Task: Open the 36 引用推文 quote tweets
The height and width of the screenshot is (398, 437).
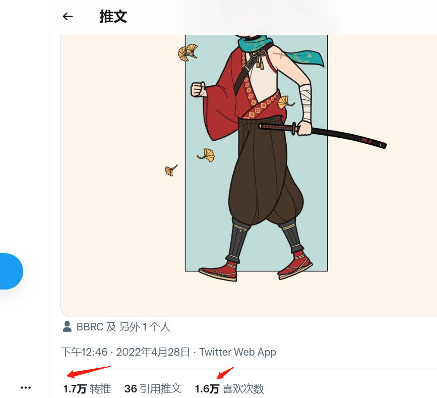Action: (153, 389)
